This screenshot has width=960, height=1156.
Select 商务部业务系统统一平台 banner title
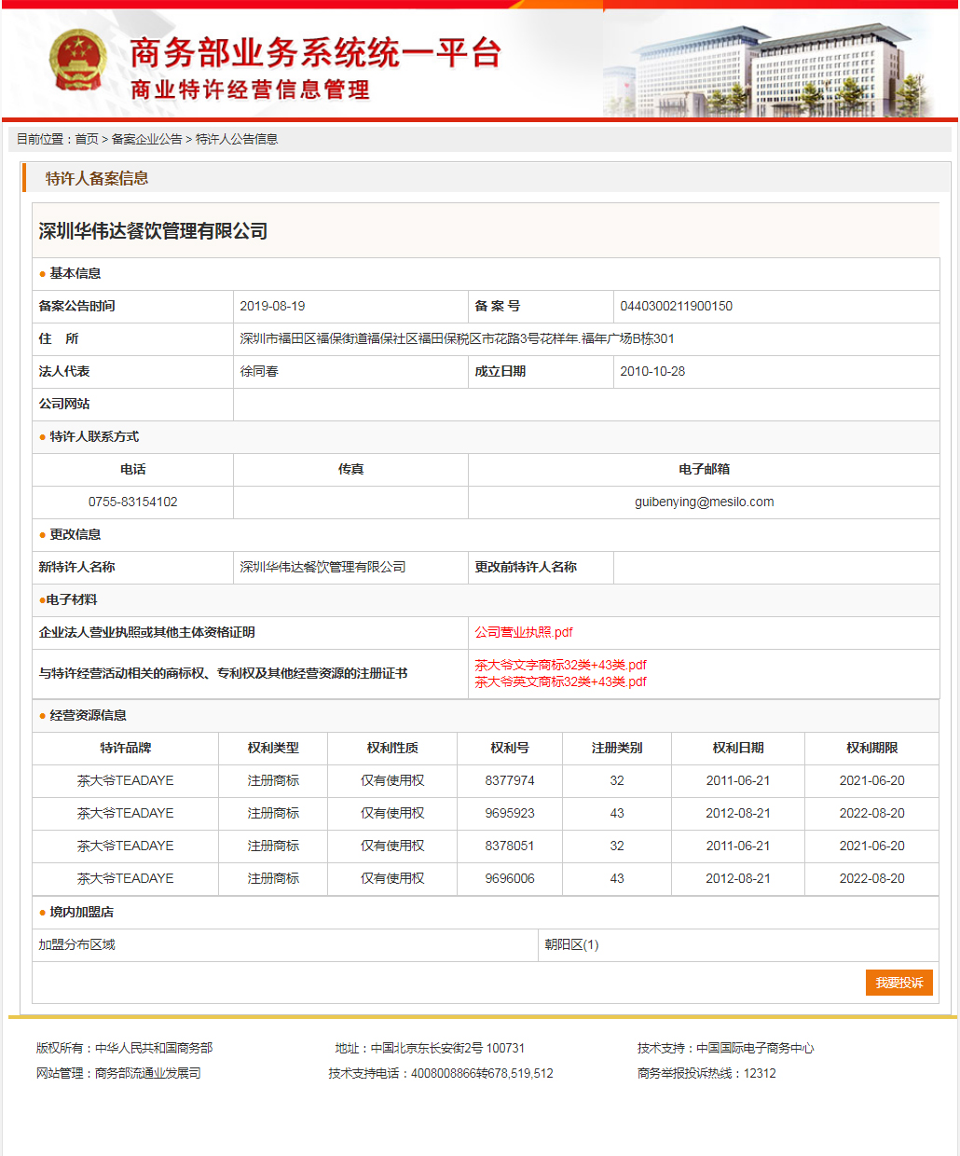[x=315, y=53]
